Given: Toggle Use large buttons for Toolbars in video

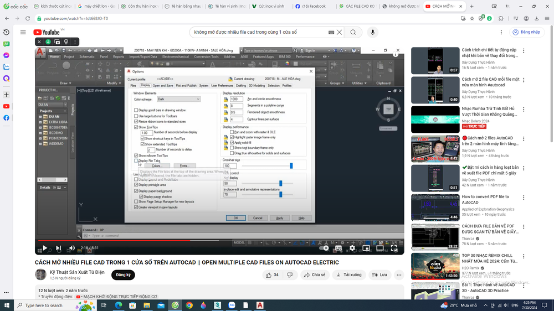Looking at the screenshot, I should 136,116.
